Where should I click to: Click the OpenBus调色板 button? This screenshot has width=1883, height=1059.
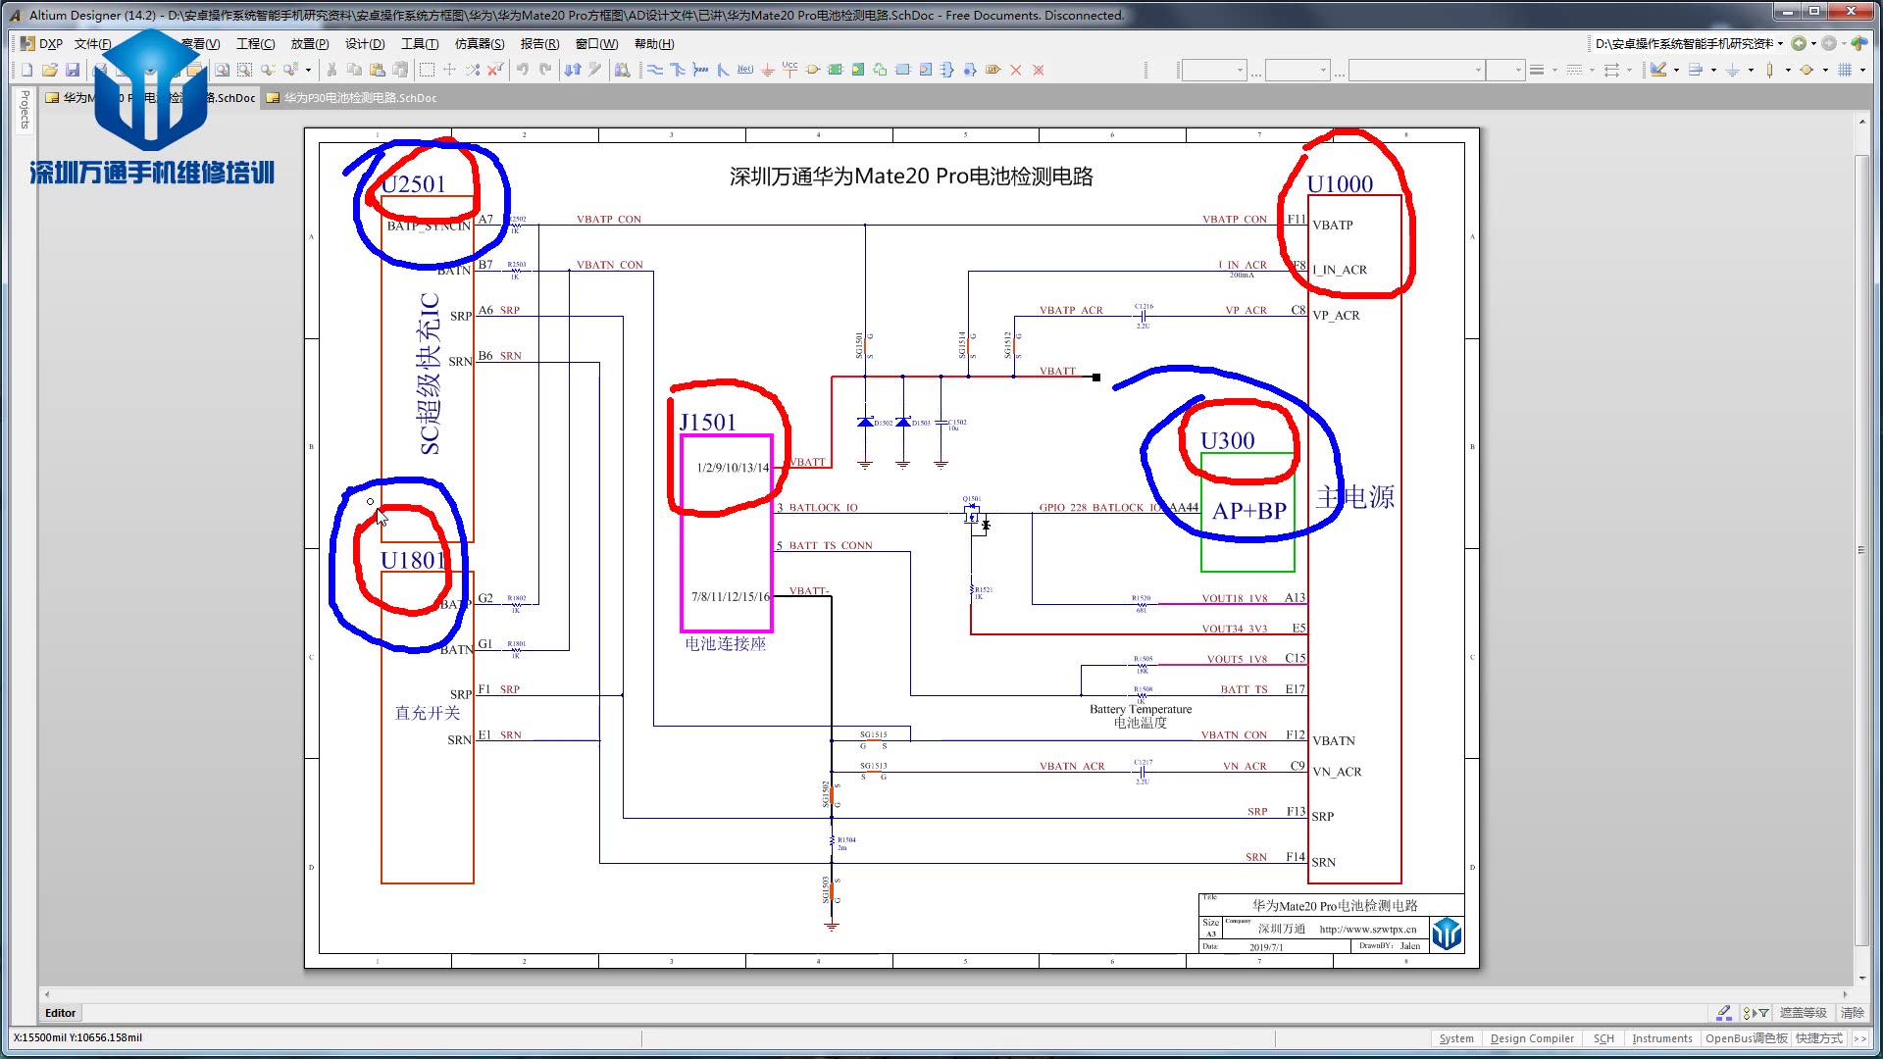point(1746,1038)
